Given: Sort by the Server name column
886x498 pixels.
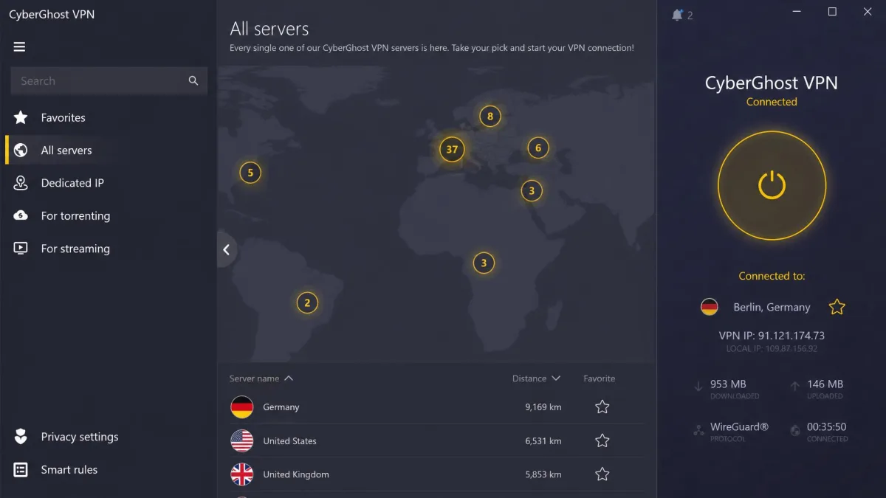Looking at the screenshot, I should click(x=261, y=378).
